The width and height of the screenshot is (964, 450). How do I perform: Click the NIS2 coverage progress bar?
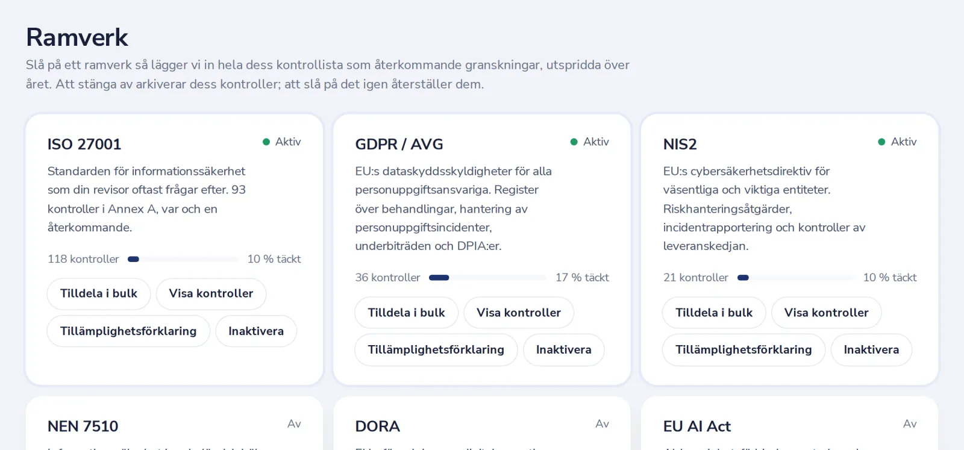[x=795, y=278]
